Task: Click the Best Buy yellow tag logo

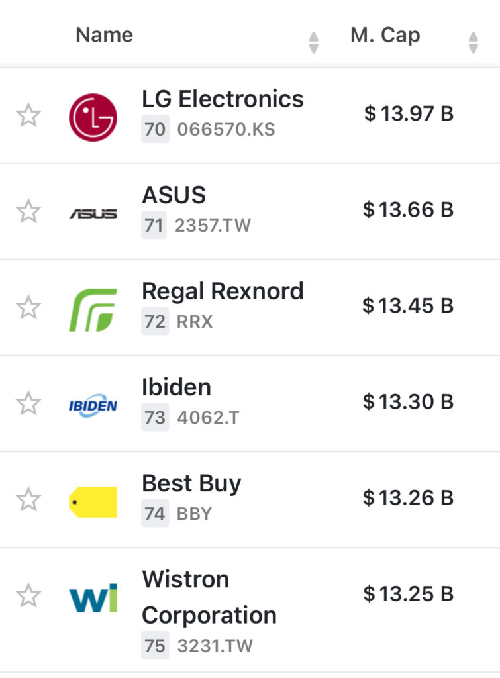Action: [93, 501]
